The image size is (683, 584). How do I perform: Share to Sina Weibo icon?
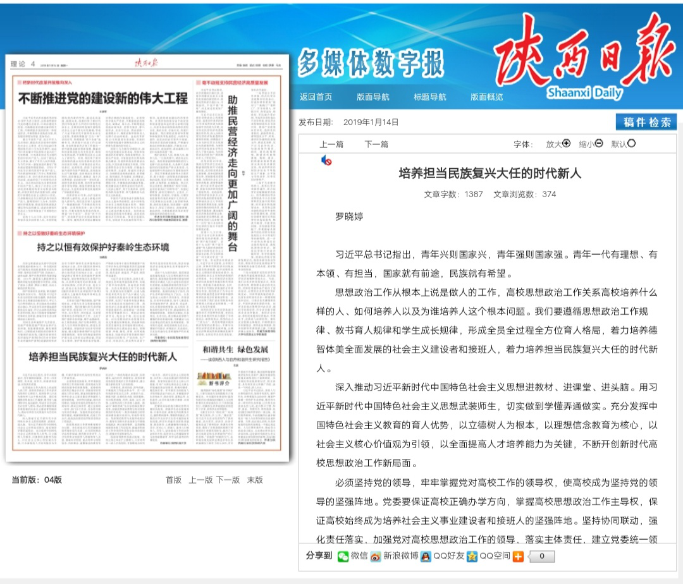tap(376, 556)
